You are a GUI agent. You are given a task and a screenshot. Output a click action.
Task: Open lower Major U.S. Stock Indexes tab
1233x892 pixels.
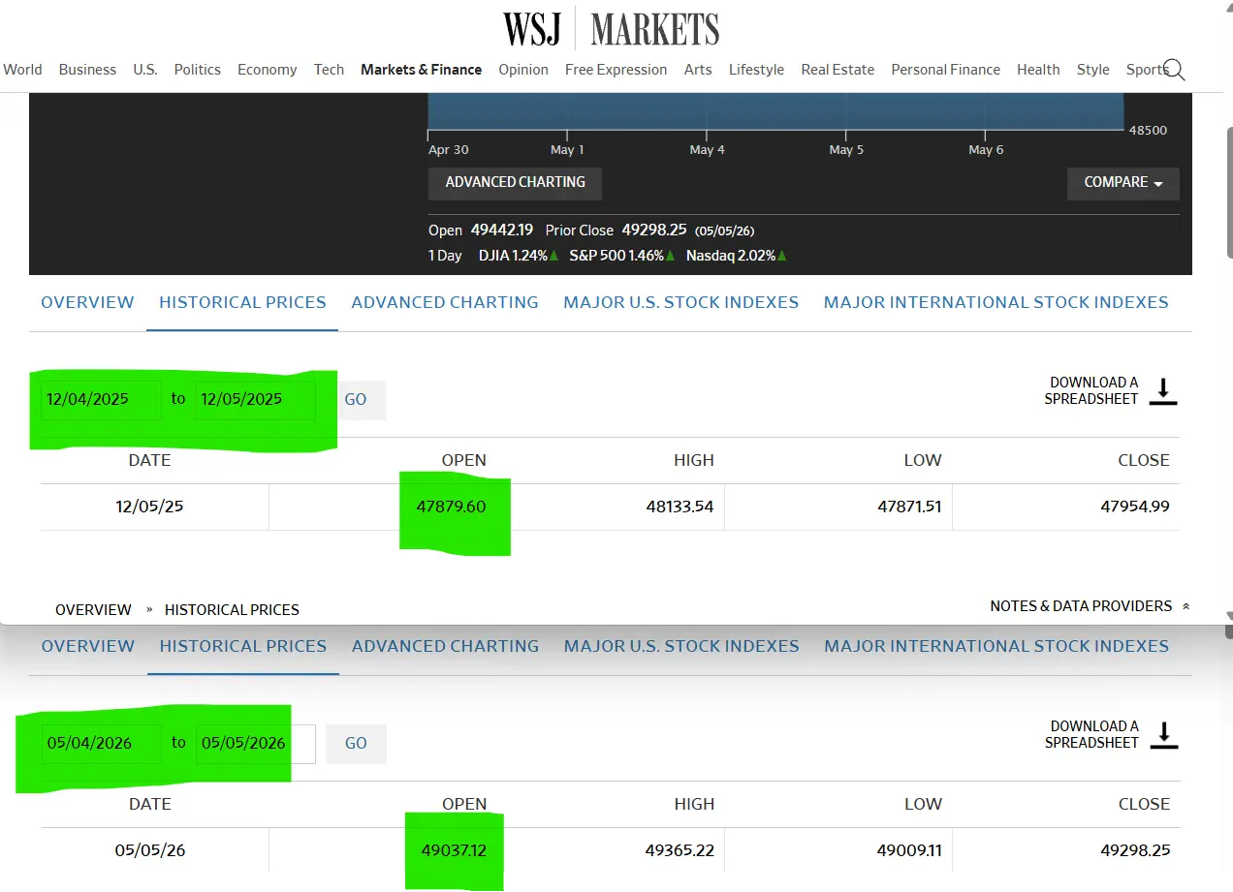point(682,646)
